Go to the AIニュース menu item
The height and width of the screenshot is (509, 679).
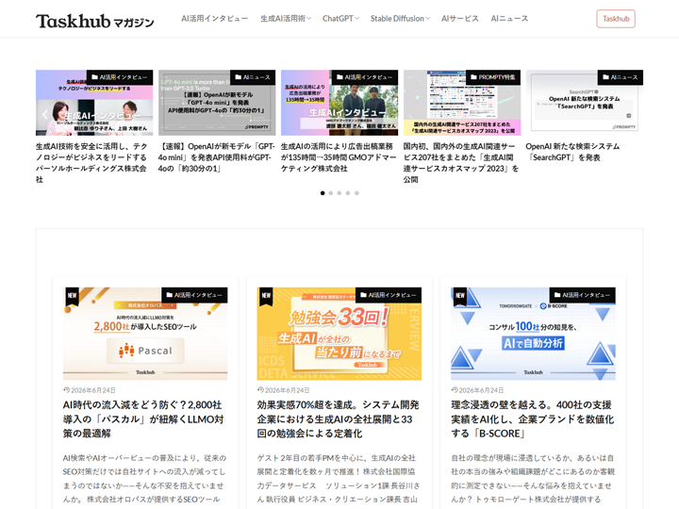509,19
